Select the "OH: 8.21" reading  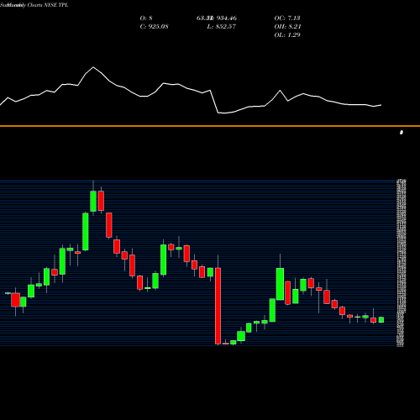click(287, 26)
